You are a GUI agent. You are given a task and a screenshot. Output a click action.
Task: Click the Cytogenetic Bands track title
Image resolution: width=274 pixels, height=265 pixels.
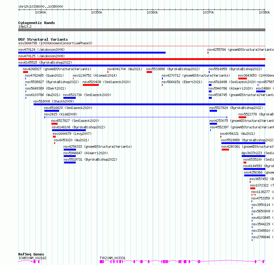click(x=37, y=23)
